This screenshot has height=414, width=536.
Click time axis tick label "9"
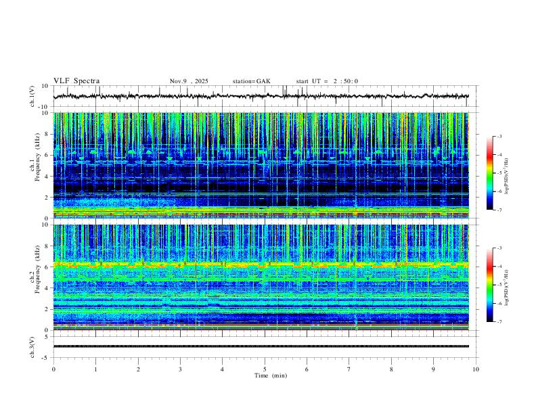(433, 369)
